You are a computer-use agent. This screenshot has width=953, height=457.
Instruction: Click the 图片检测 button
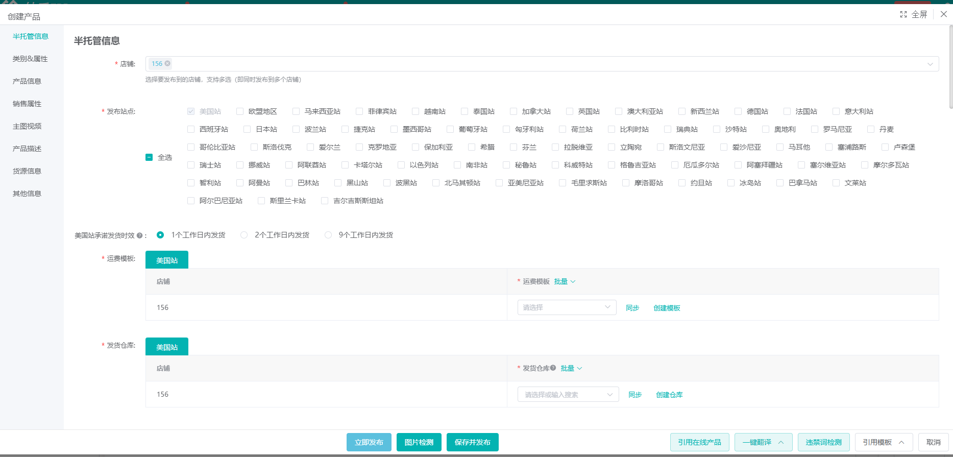(419, 442)
